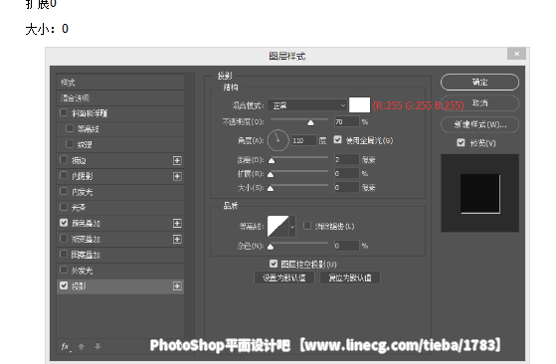Toggle 消除锯齿 checkbox
The width and height of the screenshot is (556, 364).
[x=307, y=226]
